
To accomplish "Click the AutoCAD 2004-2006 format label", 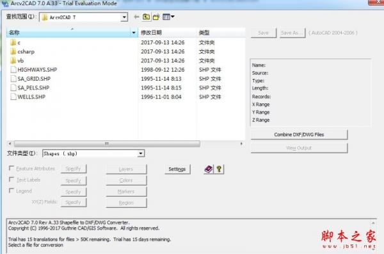I will click(333, 33).
